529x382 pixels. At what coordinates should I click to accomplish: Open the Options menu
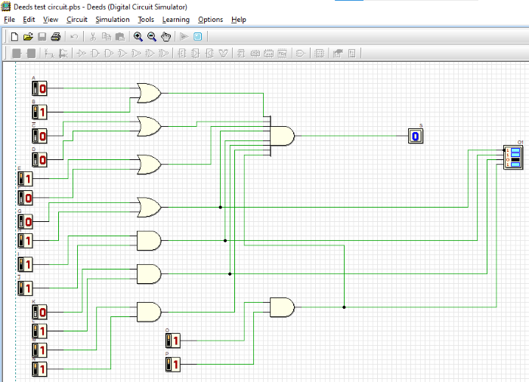click(x=211, y=20)
